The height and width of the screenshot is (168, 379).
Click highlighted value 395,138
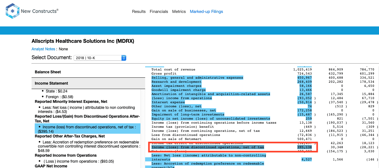(305, 147)
